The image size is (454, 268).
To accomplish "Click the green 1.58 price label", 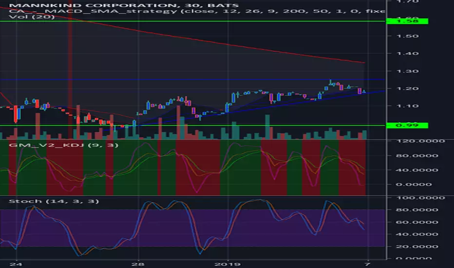I will [x=407, y=21].
